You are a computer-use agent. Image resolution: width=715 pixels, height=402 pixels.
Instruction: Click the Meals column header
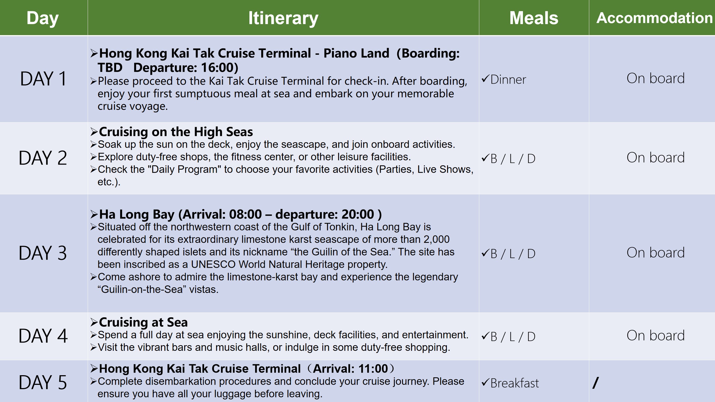tap(533, 18)
